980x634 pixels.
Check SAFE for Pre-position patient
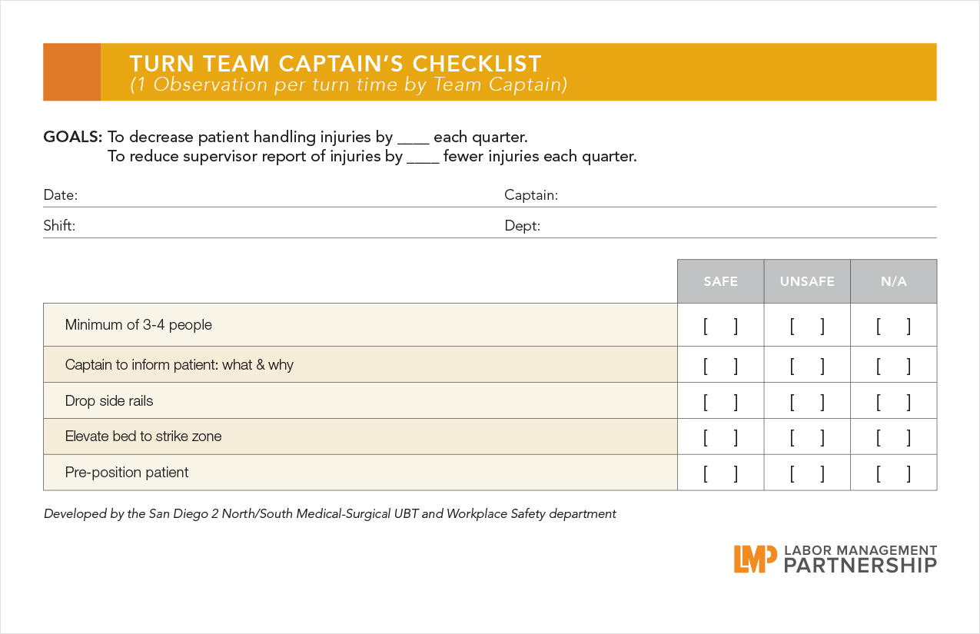coord(720,473)
